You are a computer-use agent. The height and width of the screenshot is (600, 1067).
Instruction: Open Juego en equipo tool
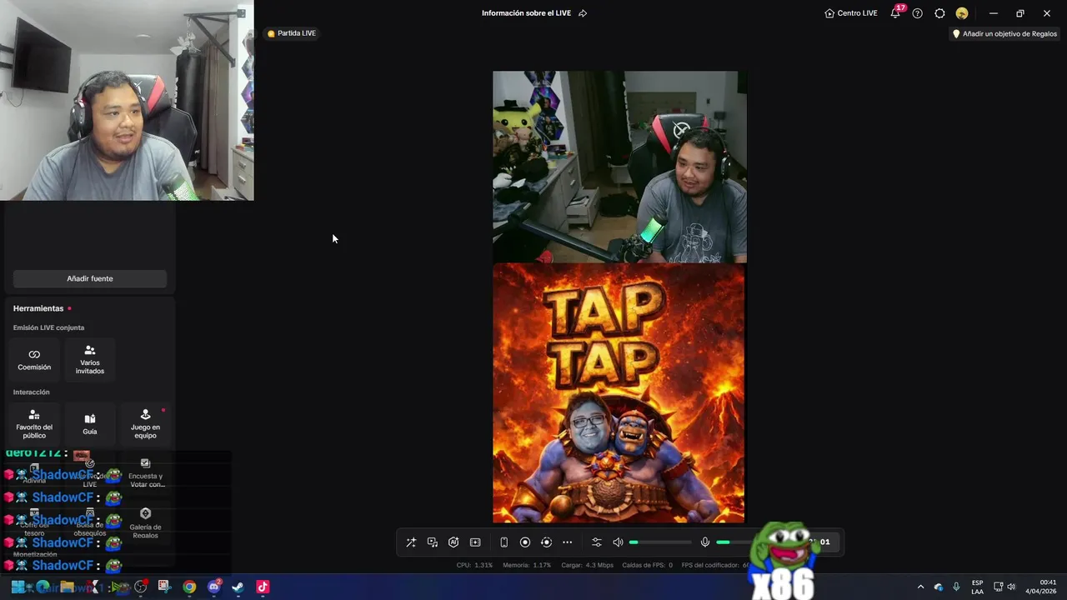(x=145, y=424)
